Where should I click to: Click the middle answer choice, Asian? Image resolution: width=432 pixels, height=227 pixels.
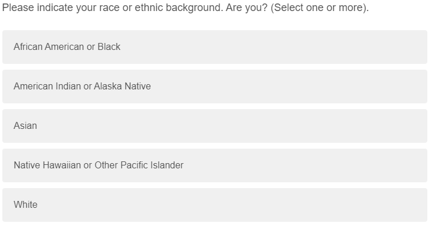pos(215,126)
